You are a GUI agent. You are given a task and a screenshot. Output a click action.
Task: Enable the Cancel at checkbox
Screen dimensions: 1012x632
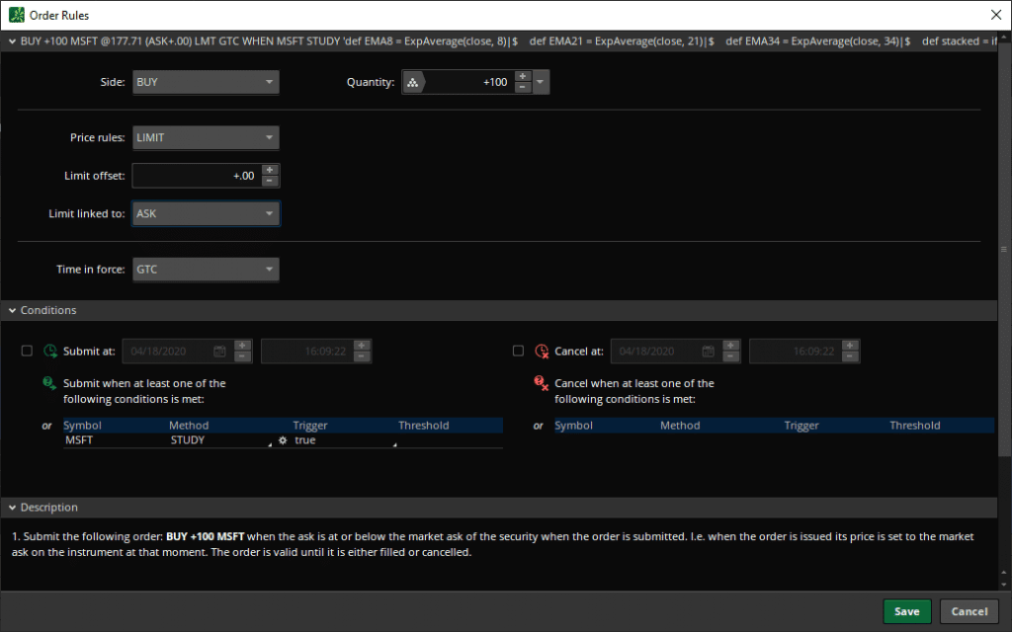point(518,351)
